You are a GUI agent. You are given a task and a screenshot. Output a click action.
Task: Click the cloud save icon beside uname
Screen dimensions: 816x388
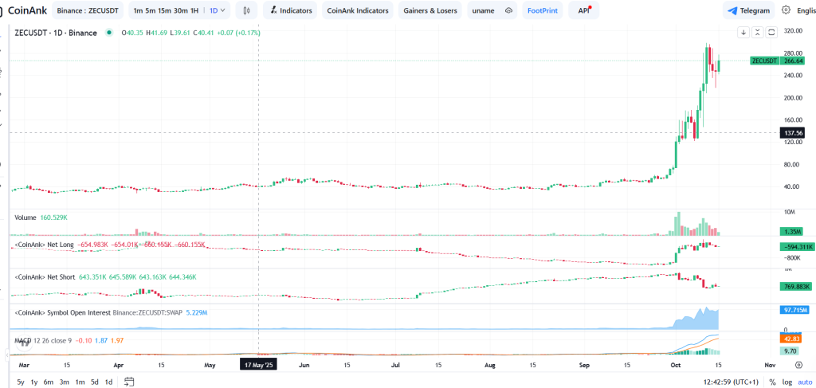point(509,10)
